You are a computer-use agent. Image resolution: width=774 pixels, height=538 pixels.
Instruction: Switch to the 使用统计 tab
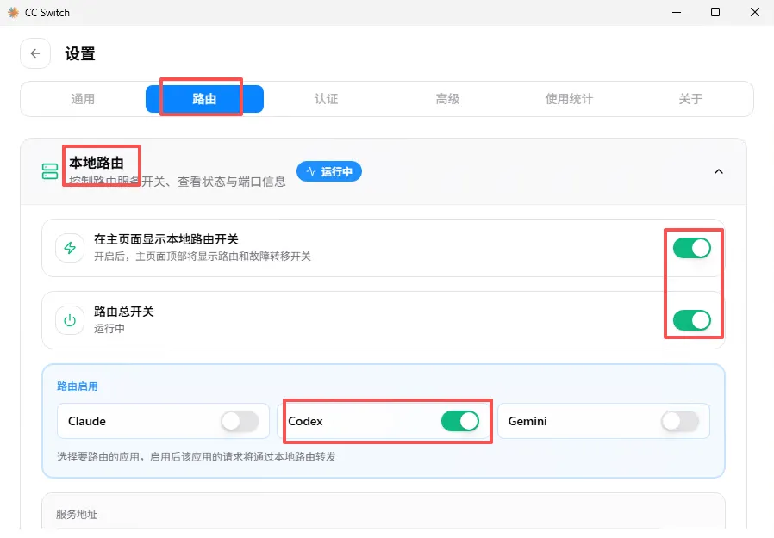[x=569, y=99]
